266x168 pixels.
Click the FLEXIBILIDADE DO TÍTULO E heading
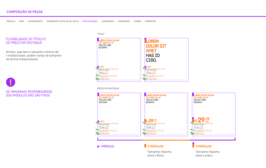(26, 39)
